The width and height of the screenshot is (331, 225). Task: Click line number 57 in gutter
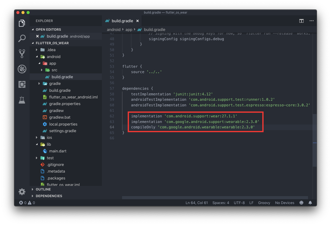pyautogui.click(x=112, y=88)
